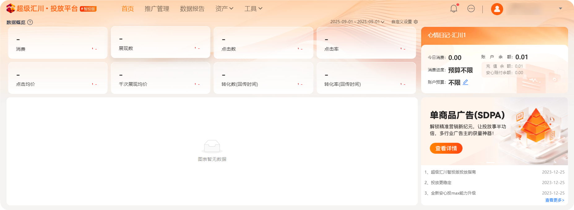Click the 智投版 badge
This screenshot has width=574, height=210.
(x=88, y=9)
